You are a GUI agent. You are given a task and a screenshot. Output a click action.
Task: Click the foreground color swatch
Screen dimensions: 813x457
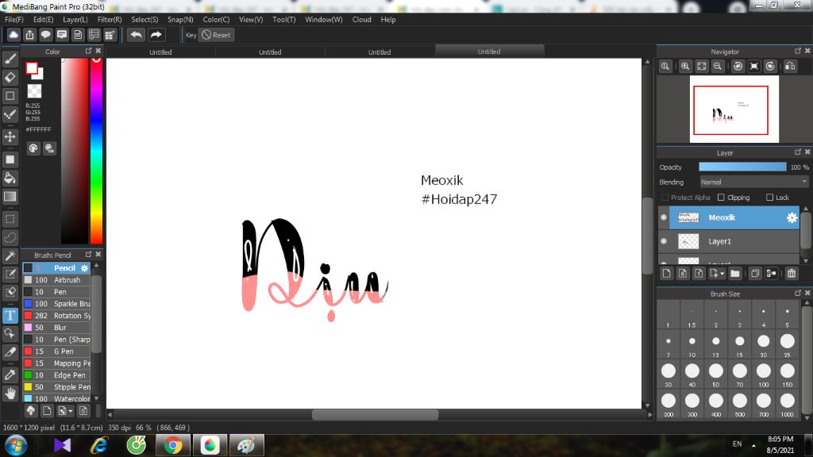pos(32,68)
